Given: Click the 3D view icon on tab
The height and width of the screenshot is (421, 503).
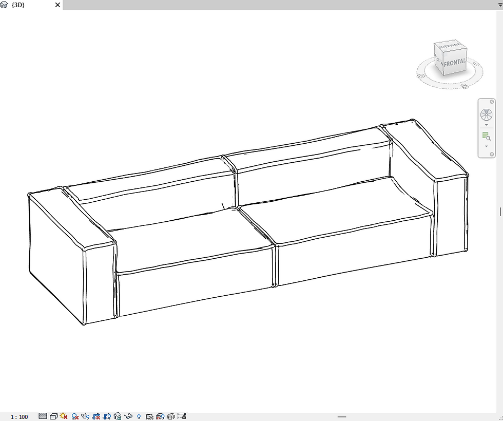Looking at the screenshot, I should 4,5.
